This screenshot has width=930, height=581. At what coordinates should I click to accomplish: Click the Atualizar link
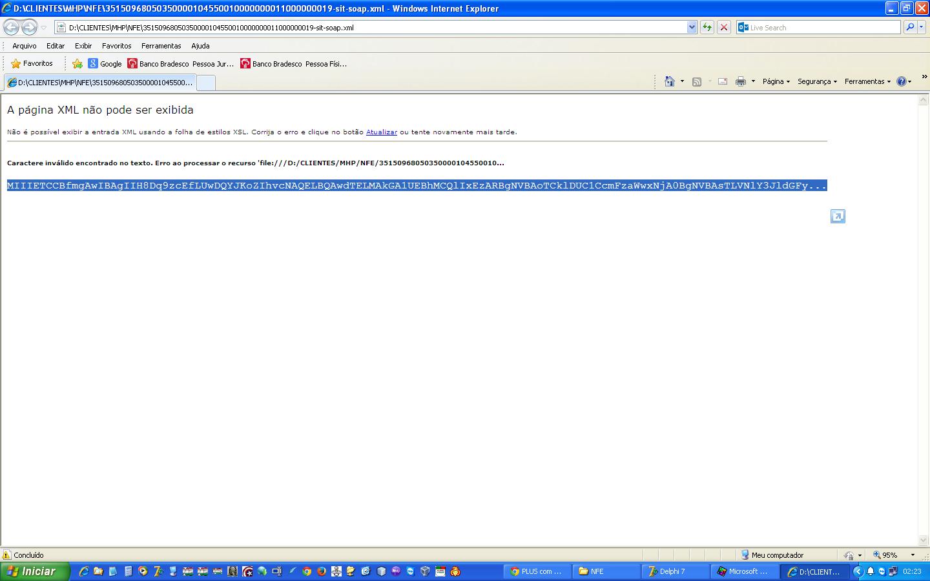pos(382,132)
